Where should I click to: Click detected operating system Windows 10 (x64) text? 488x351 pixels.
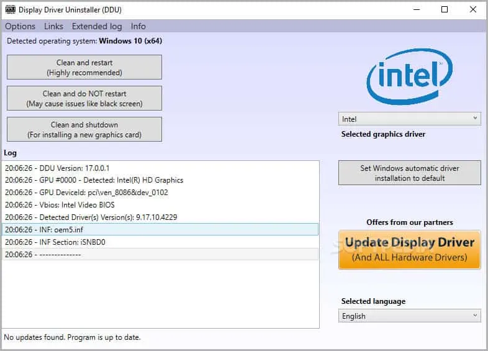pos(84,41)
